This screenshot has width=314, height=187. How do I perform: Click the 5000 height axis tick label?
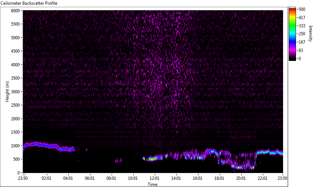point(15,38)
